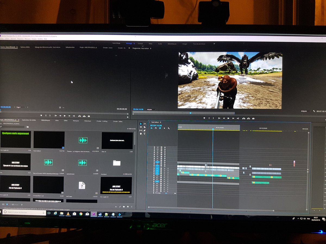The width and height of the screenshot is (326, 244).
Task: Mute audio track A1
Action: tap(164, 168)
